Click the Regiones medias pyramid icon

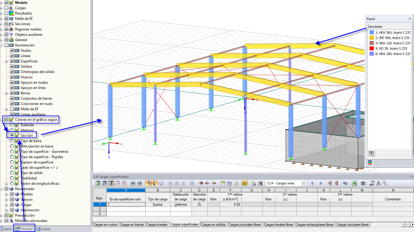[12, 29]
